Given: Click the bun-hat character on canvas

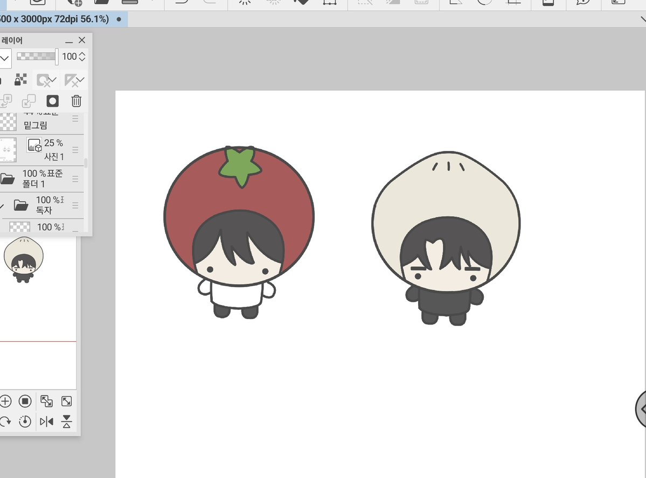Looking at the screenshot, I should [x=446, y=238].
